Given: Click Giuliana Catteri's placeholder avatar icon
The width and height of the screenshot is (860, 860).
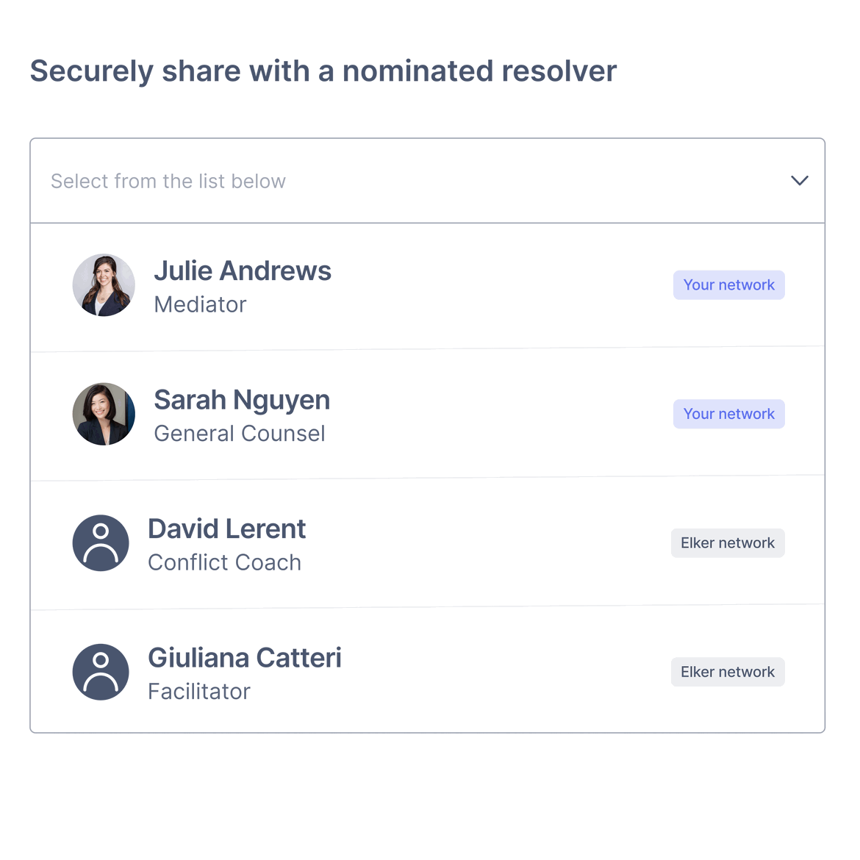Looking at the screenshot, I should tap(101, 672).
